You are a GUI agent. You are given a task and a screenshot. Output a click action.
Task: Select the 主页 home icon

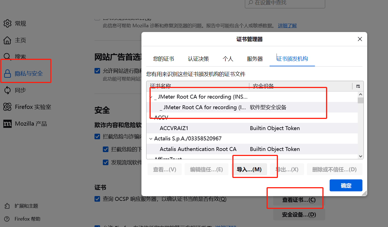tap(8, 40)
